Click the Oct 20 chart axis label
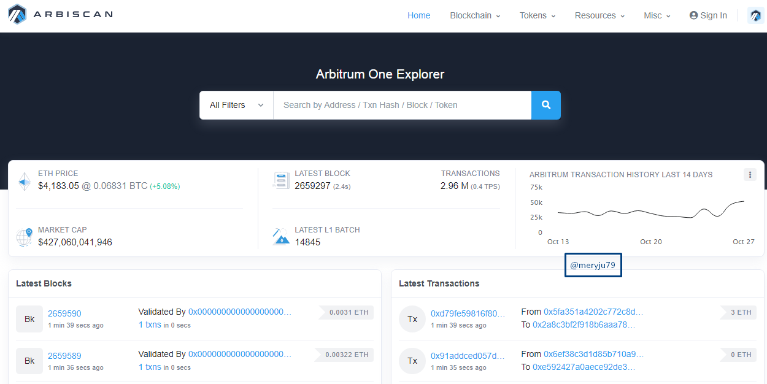 (651, 242)
